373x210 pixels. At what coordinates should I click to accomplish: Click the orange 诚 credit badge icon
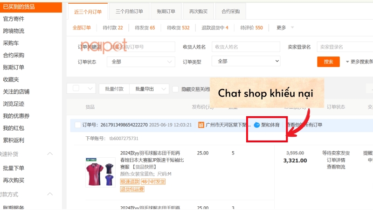click(201, 125)
